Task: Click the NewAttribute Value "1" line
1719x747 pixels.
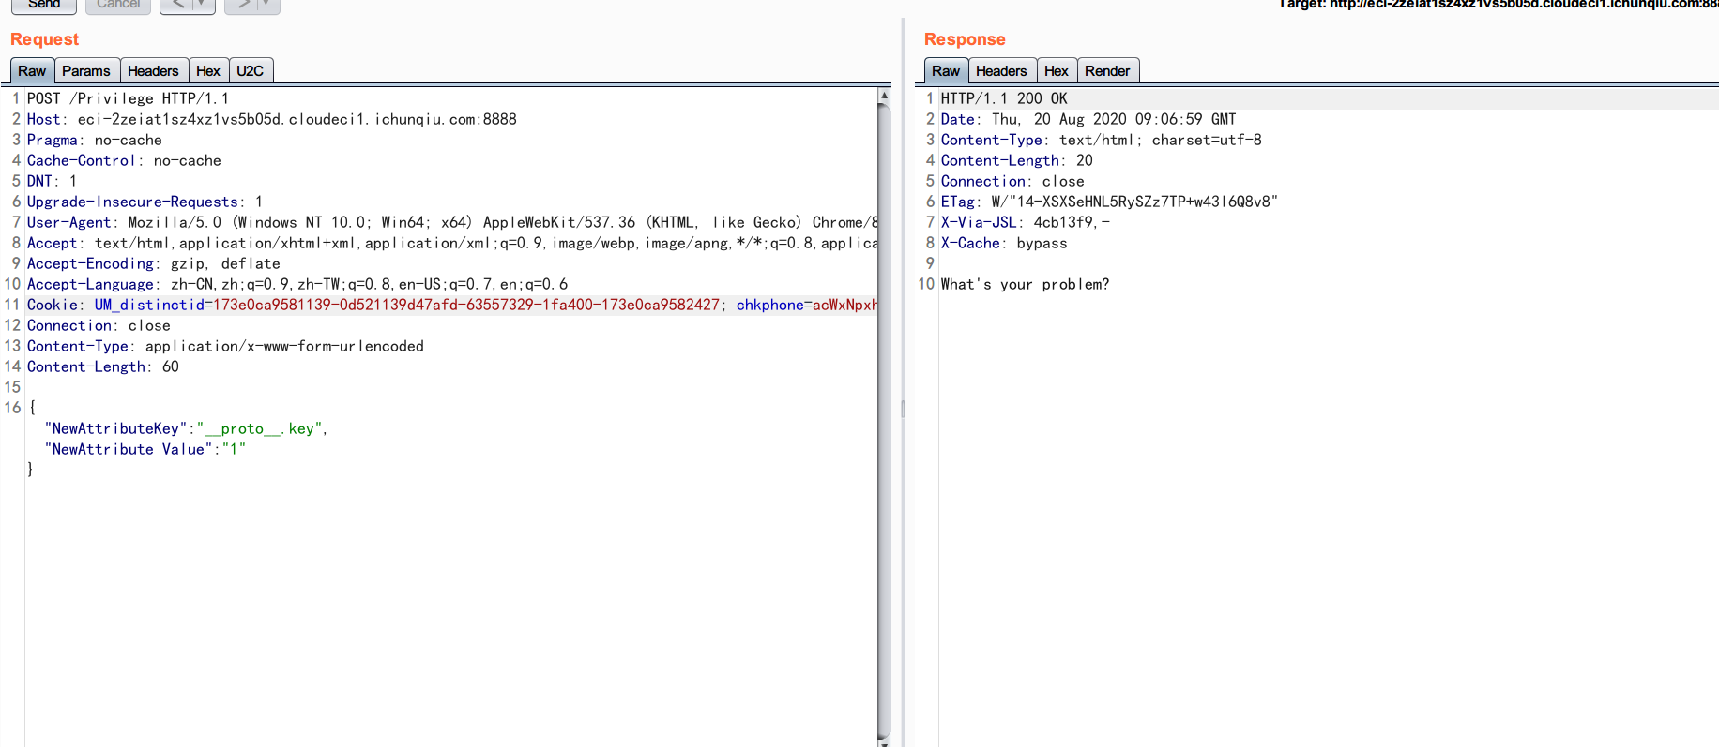Action: click(145, 449)
